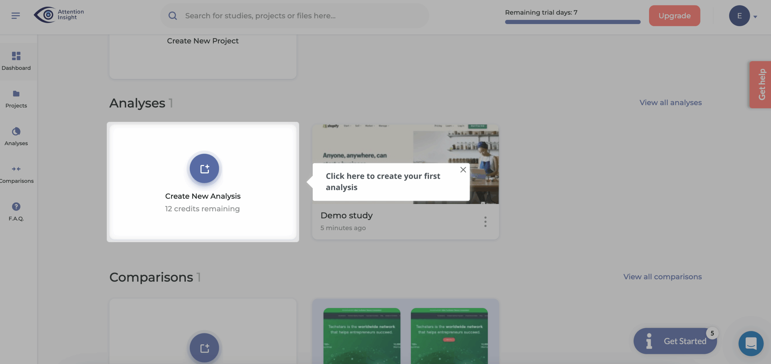Open the View all analyses link
Screen dimensions: 771x364
click(670, 103)
